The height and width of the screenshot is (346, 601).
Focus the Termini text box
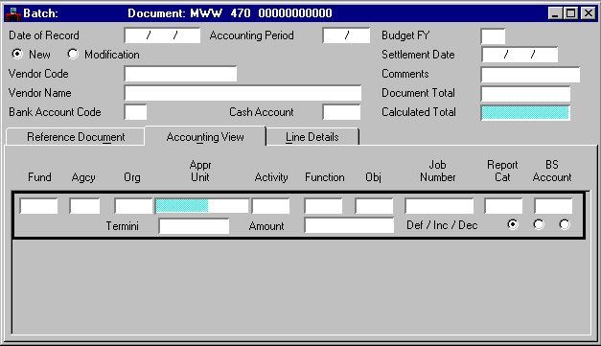click(x=194, y=225)
